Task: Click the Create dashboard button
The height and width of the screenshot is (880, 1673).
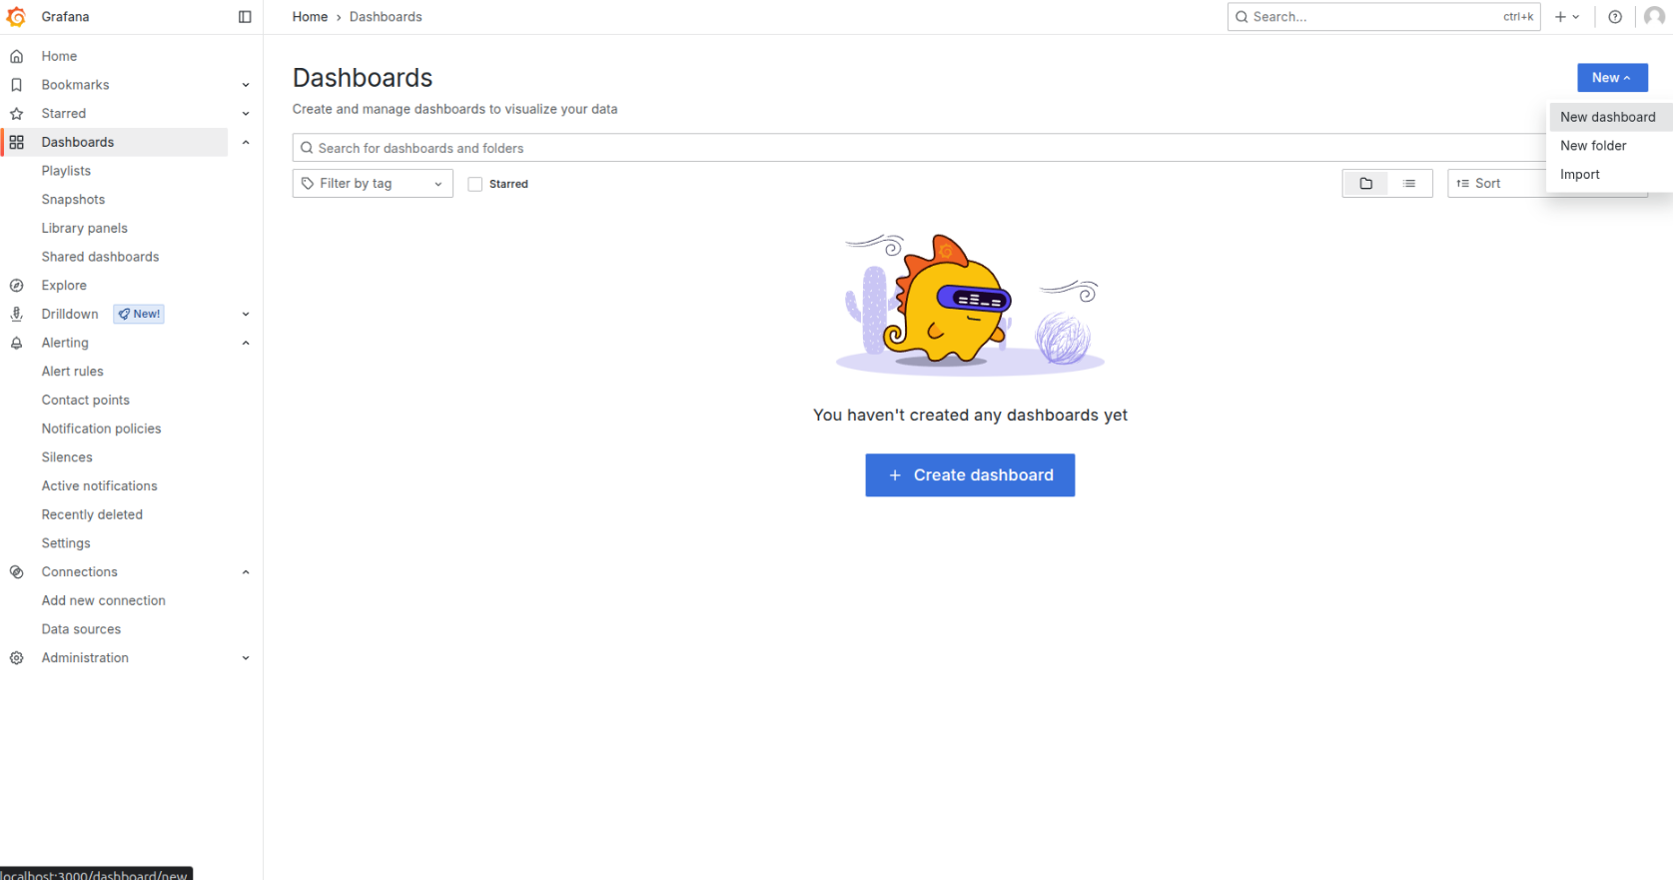Action: tap(970, 475)
